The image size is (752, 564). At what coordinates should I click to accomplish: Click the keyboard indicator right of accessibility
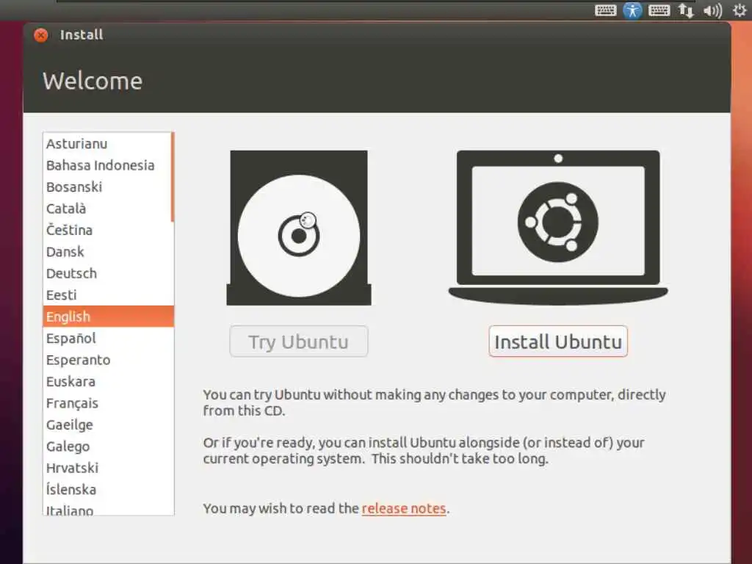coord(659,10)
